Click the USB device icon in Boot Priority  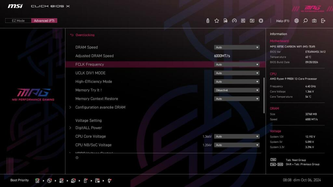tap(85, 180)
